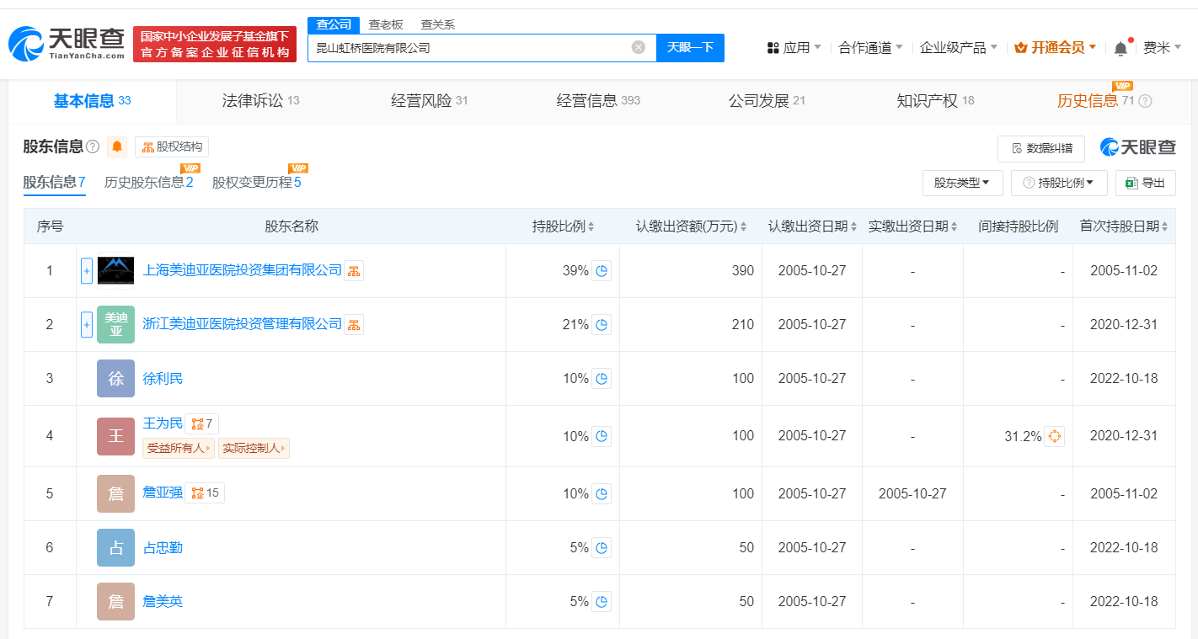The image size is (1198, 639).
Task: Open shareholder 徐利民 profile link
Action: 163,379
